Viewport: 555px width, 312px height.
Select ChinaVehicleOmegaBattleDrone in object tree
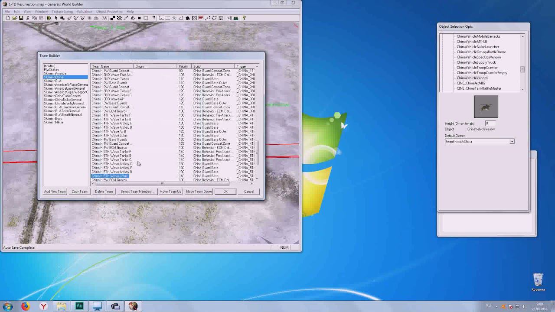(x=481, y=52)
